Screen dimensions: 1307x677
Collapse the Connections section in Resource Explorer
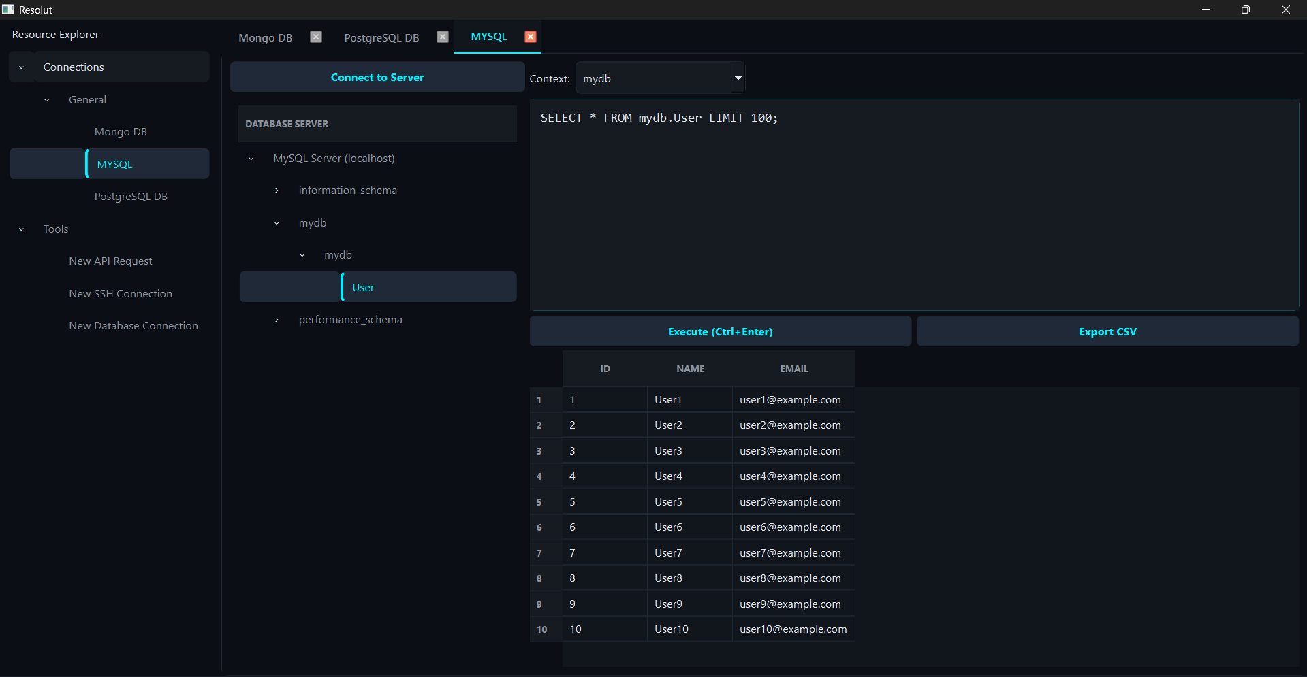(x=21, y=67)
